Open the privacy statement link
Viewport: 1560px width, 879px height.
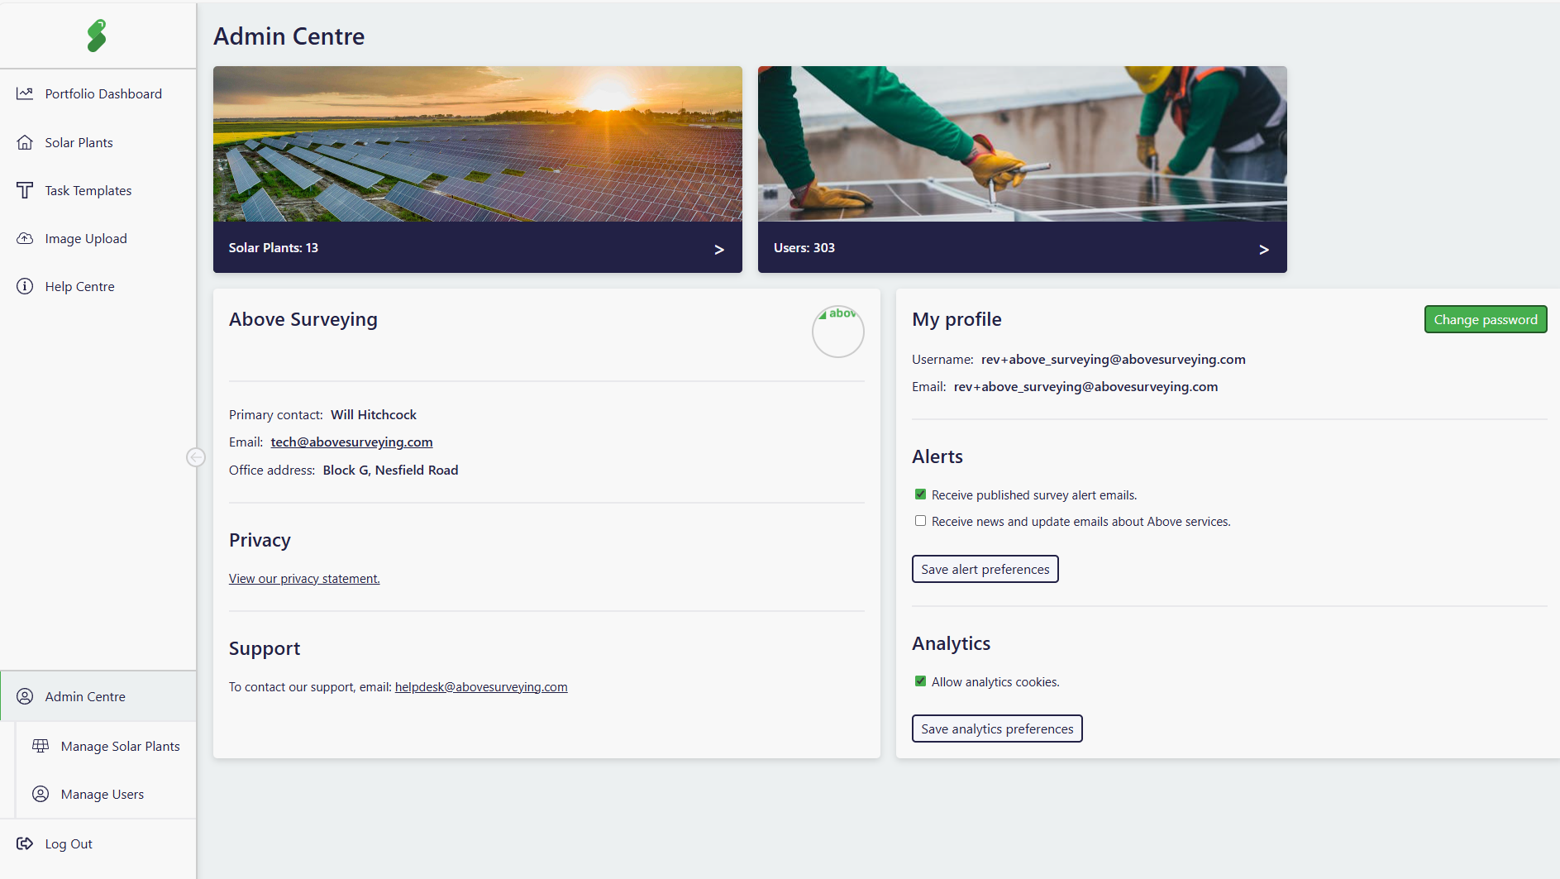[304, 579]
